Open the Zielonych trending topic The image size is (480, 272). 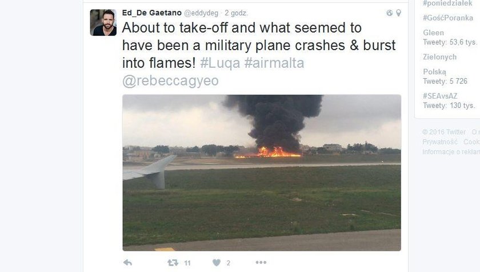[x=439, y=57]
